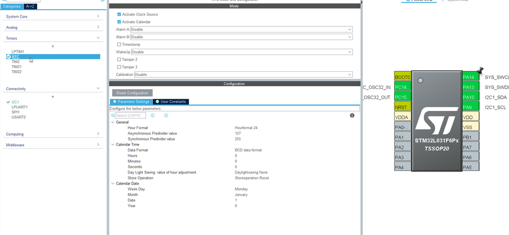
Task: Open the Calibration dropdown
Action: [x=243, y=75]
